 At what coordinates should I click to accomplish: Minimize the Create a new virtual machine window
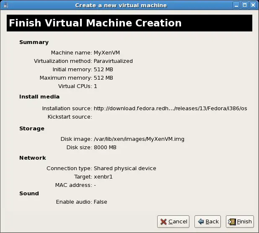pyautogui.click(x=238, y=5)
